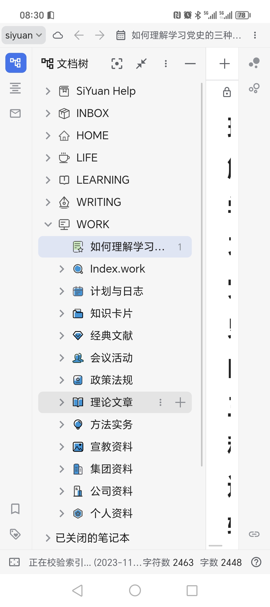The height and width of the screenshot is (607, 270).
Task: Expand the 已关闭的笔记本 section
Action: coord(48,538)
